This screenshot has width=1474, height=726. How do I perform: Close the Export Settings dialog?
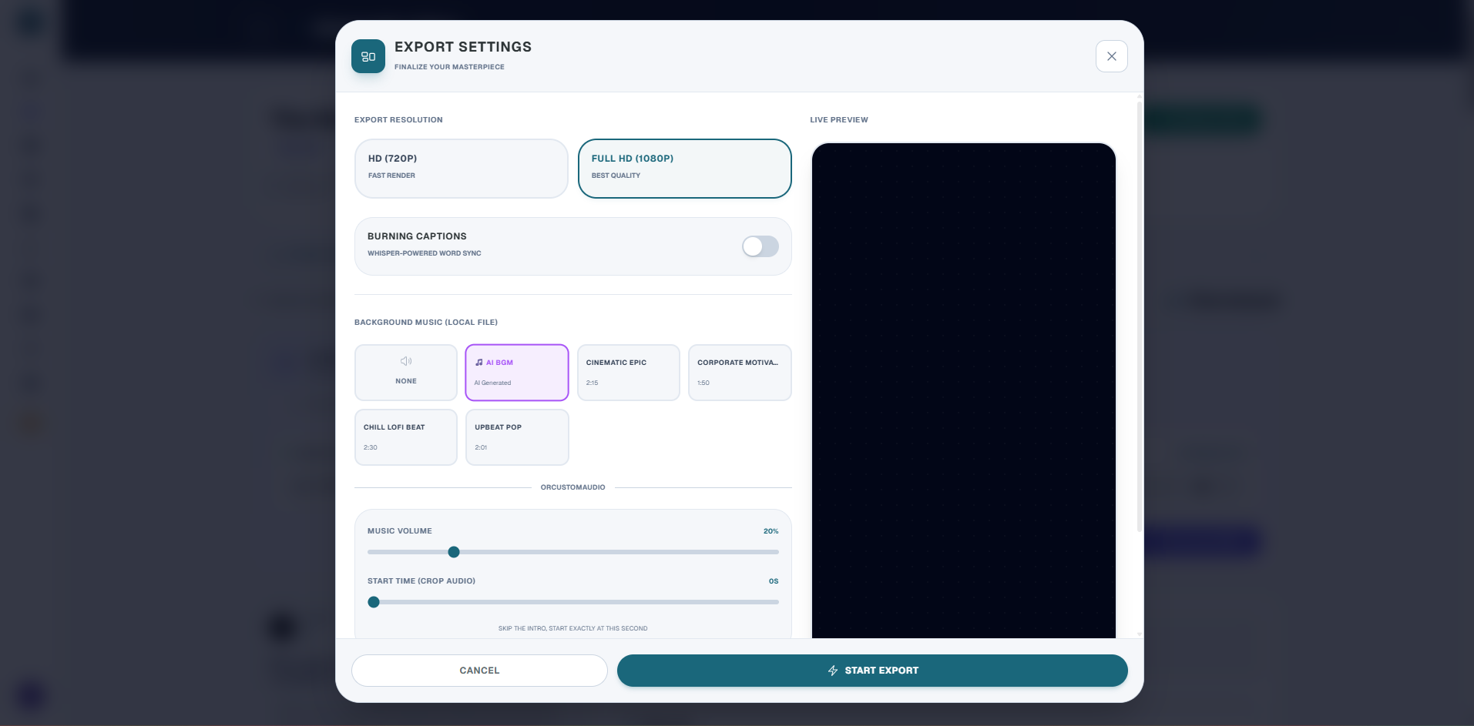click(x=1111, y=56)
